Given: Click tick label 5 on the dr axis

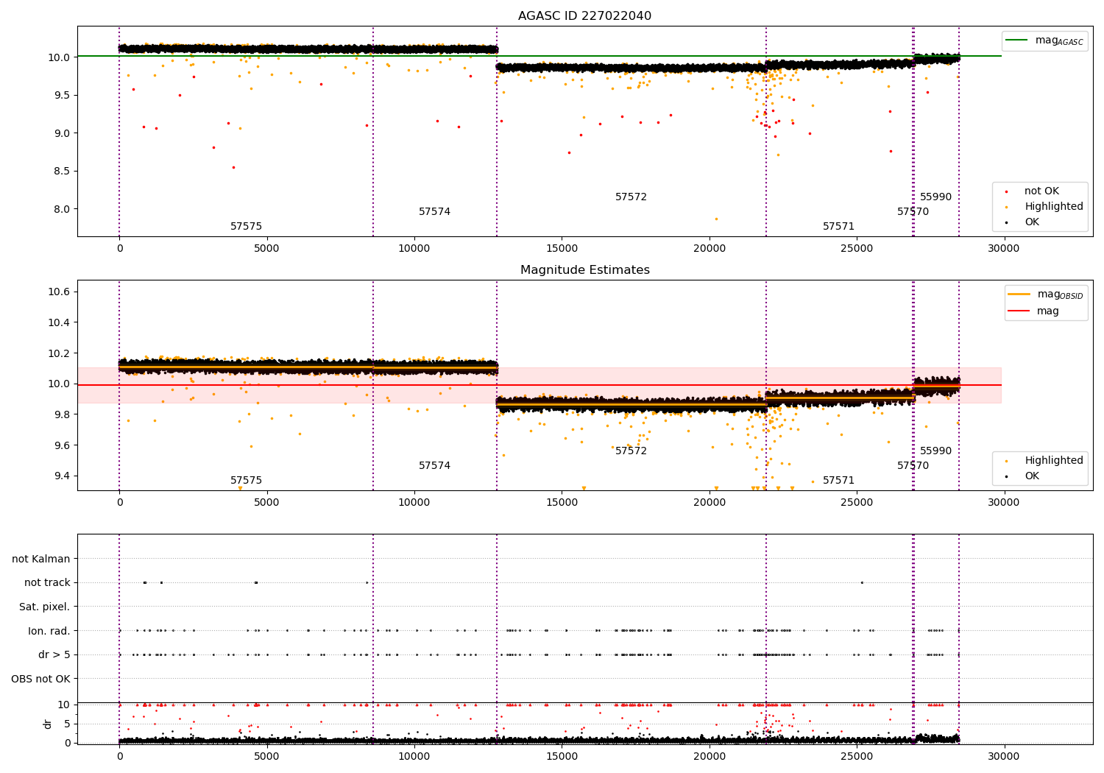Looking at the screenshot, I should pos(68,724).
